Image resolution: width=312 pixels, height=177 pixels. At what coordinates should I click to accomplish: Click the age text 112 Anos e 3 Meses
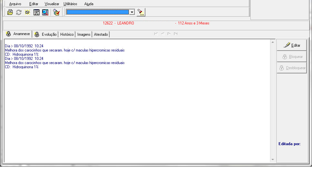tap(193, 23)
